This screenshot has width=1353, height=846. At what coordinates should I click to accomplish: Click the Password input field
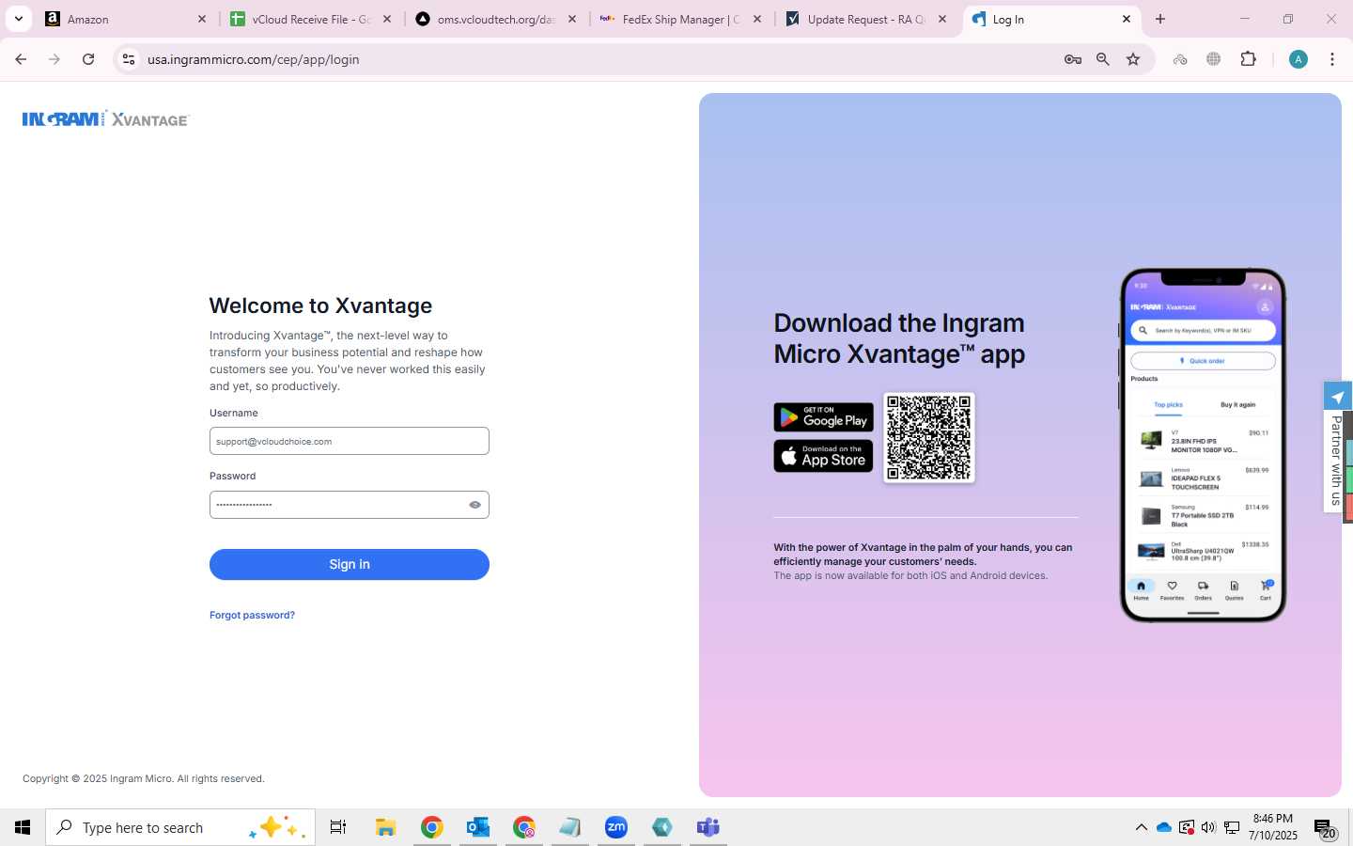click(350, 505)
